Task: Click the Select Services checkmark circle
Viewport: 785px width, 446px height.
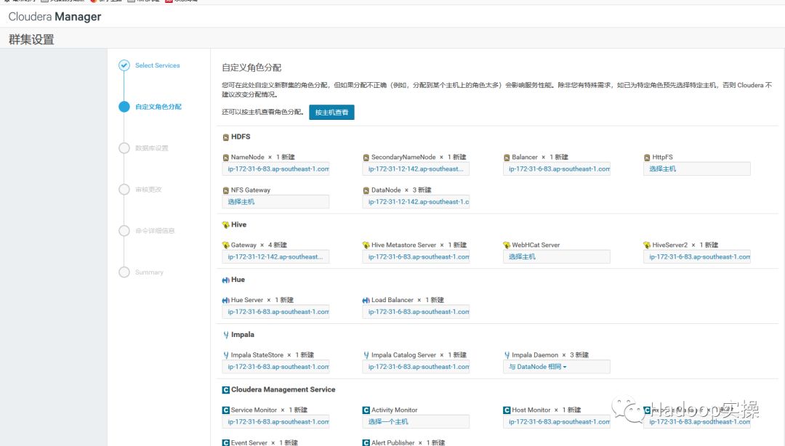Action: point(124,65)
